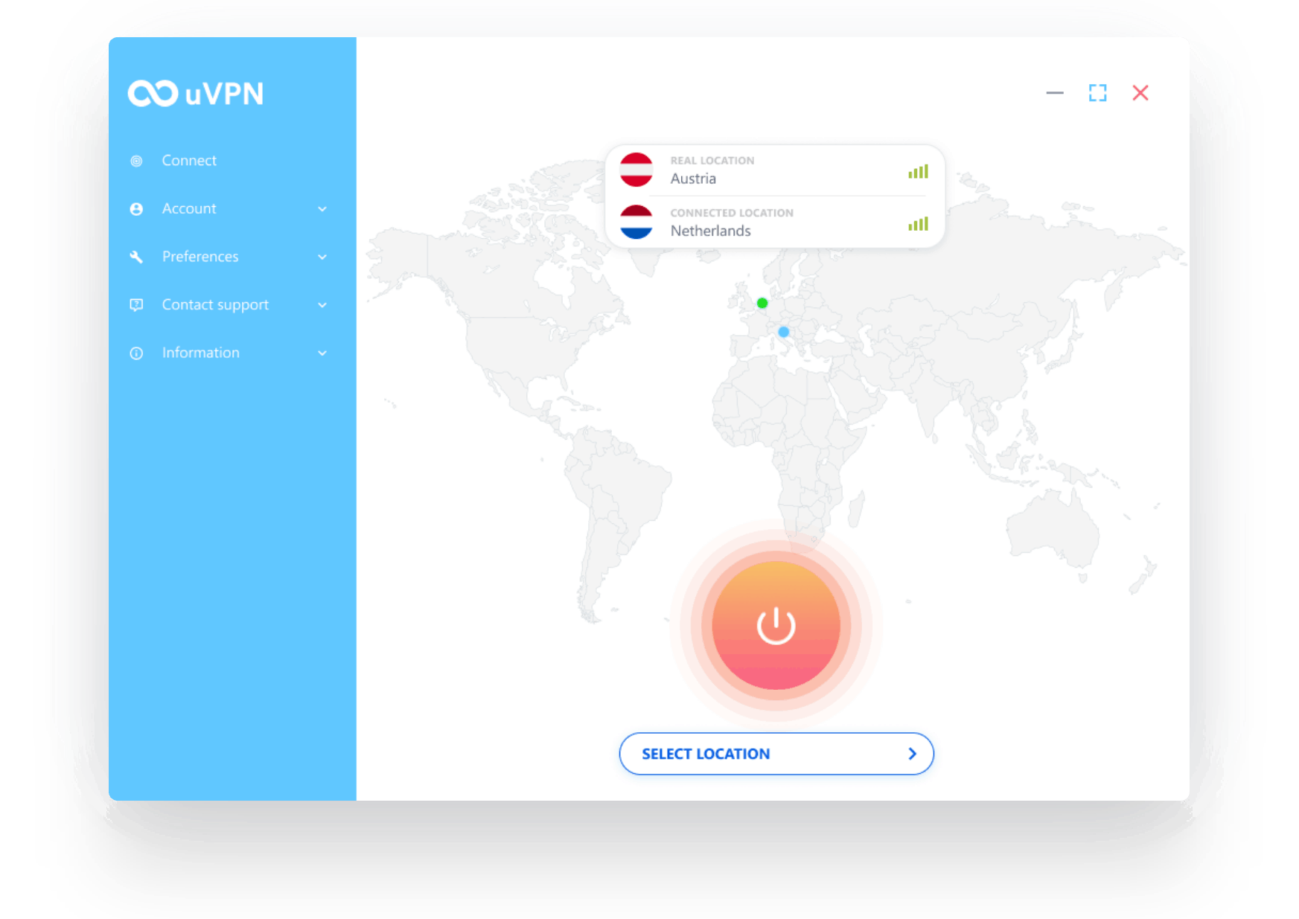Expand the Contact support chevron
Screen dimensions: 1299x919
[x=322, y=305]
